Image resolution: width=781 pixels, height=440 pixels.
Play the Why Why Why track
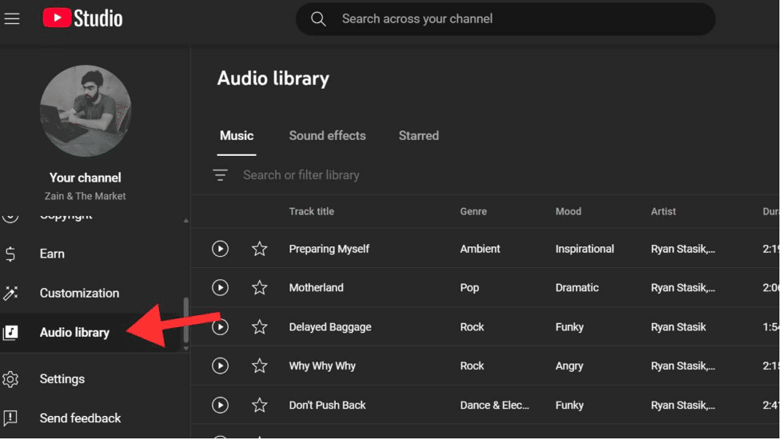(220, 366)
